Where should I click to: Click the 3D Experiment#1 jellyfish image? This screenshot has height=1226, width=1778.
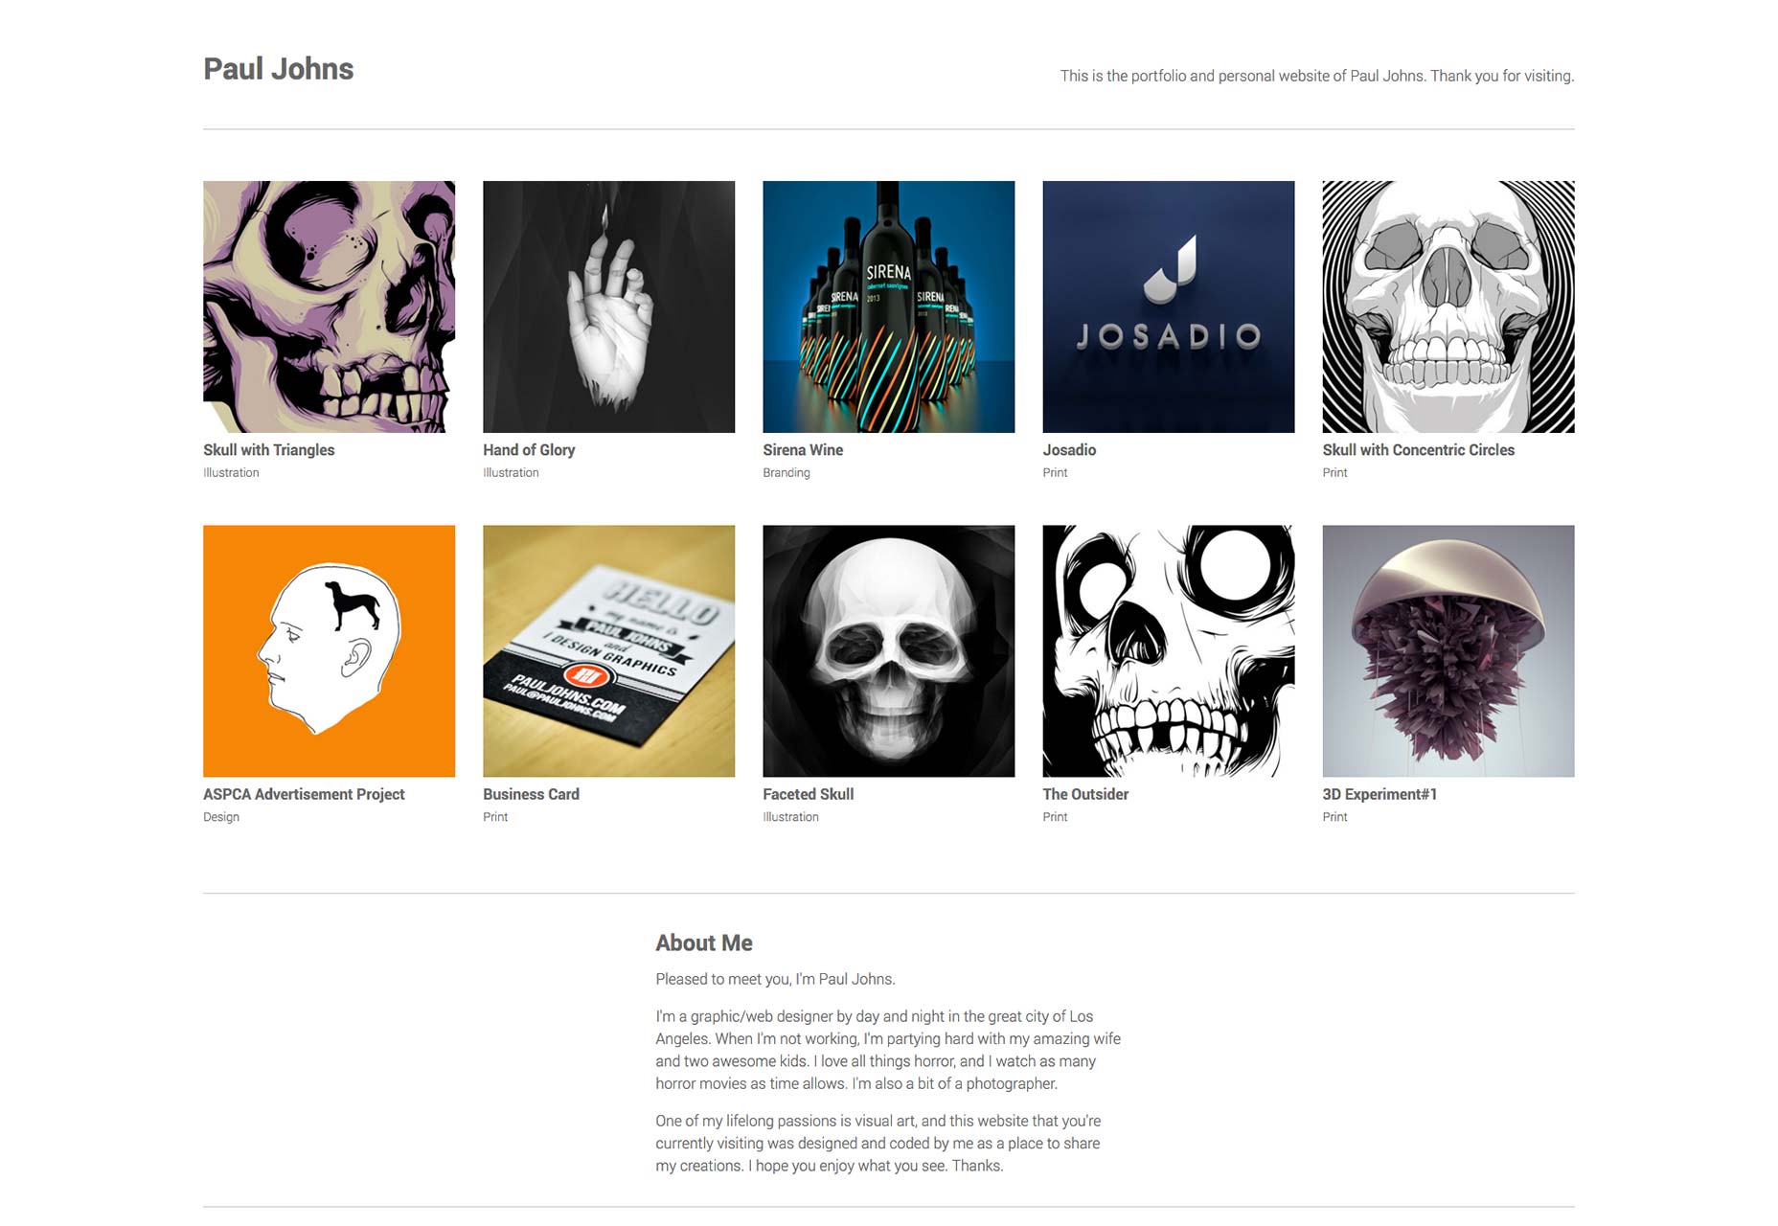point(1447,650)
